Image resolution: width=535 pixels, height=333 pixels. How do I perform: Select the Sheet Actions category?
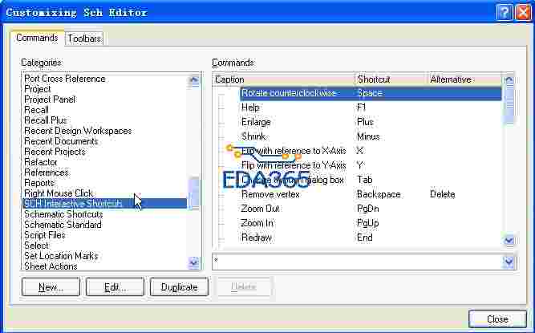point(51,266)
